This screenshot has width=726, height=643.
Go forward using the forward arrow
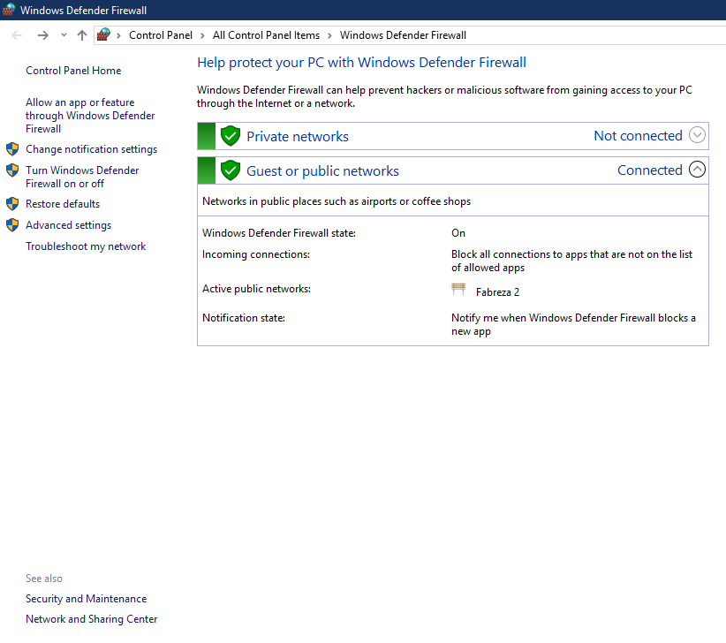43,35
